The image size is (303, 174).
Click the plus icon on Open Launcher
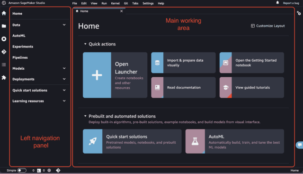point(97,75)
